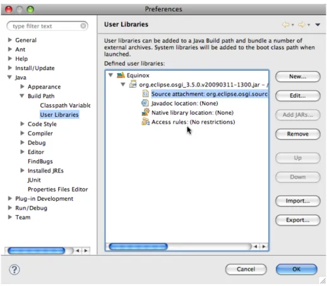Image resolution: width=327 pixels, height=286 pixels.
Task: Open the forward history dropdown arrow
Action: [309, 25]
